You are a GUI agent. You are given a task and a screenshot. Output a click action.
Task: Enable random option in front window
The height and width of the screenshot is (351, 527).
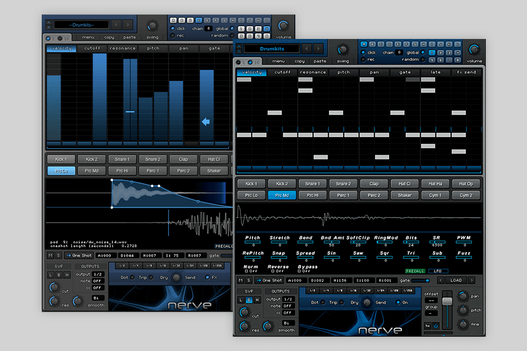point(423,59)
